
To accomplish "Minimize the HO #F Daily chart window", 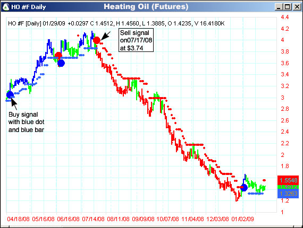I will pos(279,7).
